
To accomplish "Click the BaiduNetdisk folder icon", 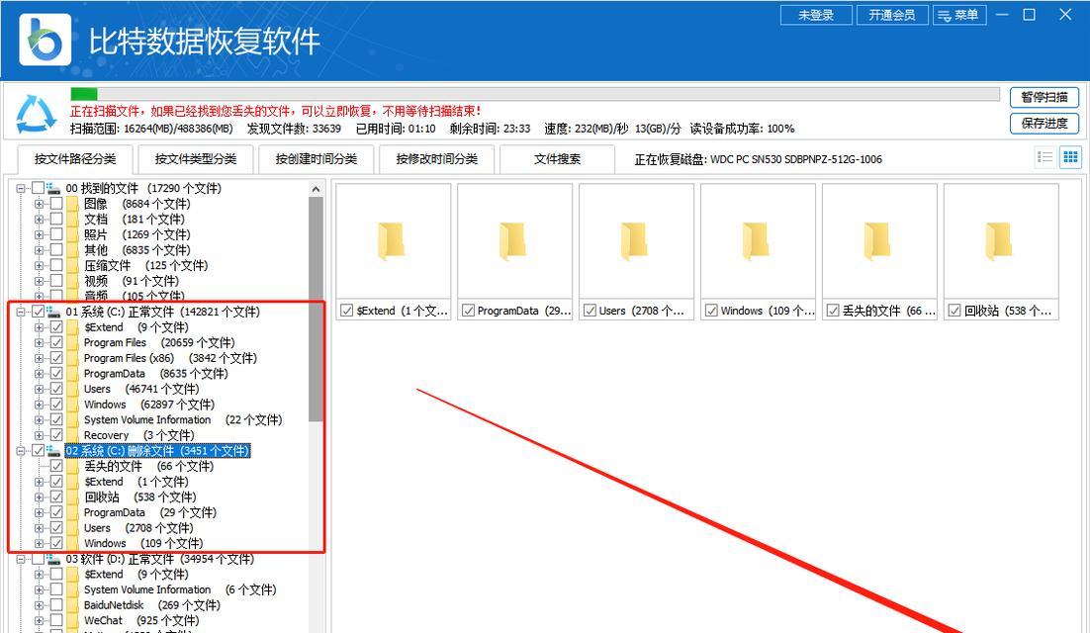I will pyautogui.click(x=73, y=605).
